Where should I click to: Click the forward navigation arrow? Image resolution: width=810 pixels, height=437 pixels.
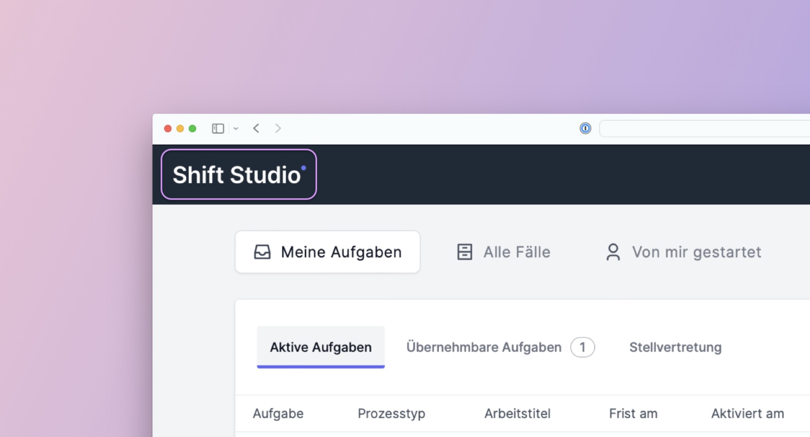278,128
